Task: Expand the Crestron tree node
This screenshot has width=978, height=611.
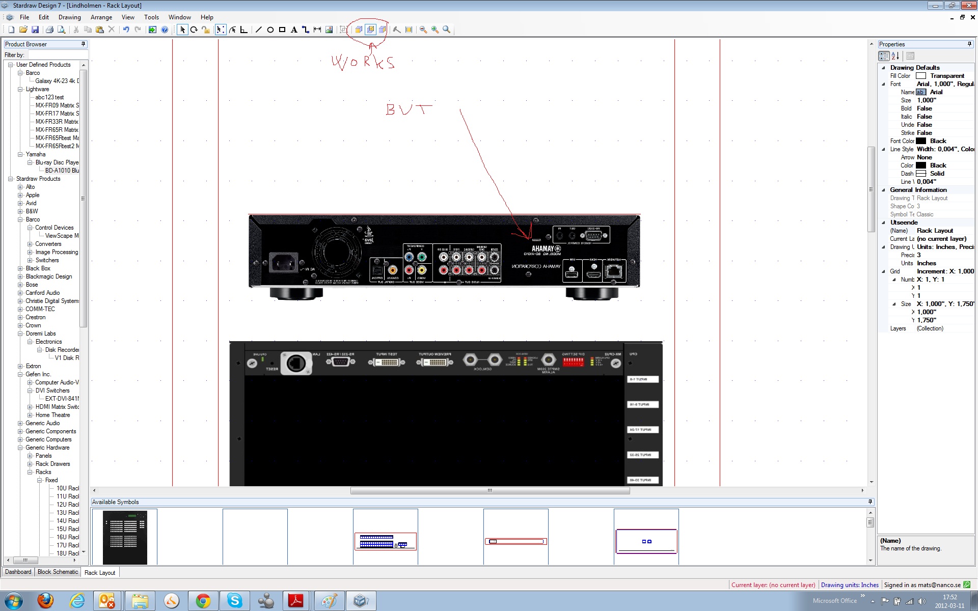Action: coord(20,317)
